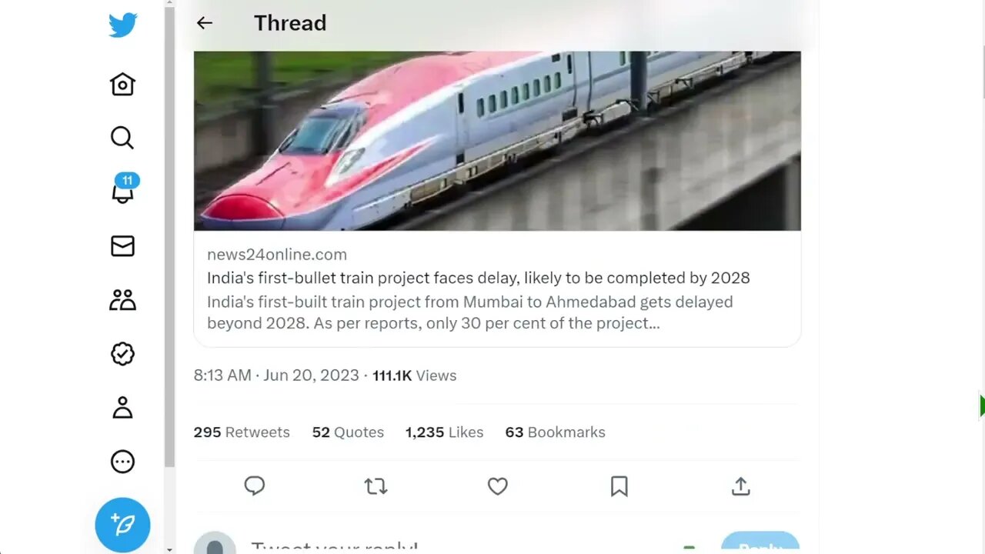This screenshot has height=554, width=985.
Task: Click the Twitter bird logo
Action: pos(122,25)
